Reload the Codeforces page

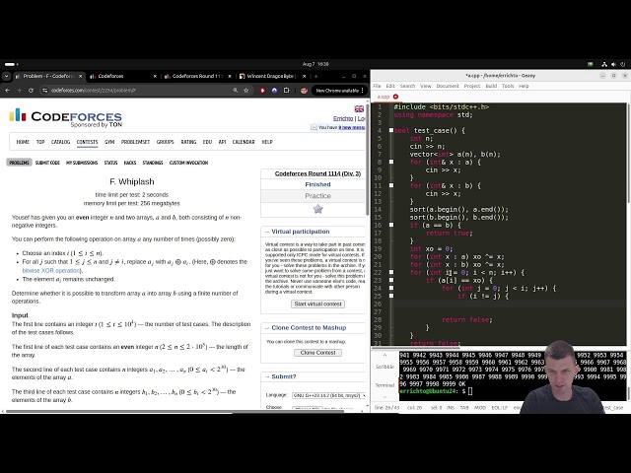coord(31,91)
